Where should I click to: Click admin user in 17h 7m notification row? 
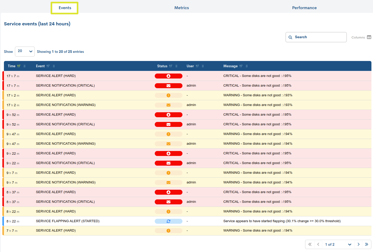191,86
